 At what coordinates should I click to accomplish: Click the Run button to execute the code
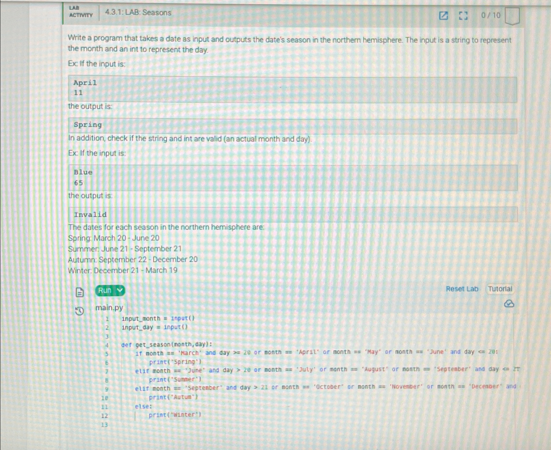pos(105,290)
